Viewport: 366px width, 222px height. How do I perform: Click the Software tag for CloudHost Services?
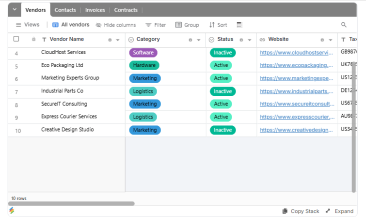[143, 53]
